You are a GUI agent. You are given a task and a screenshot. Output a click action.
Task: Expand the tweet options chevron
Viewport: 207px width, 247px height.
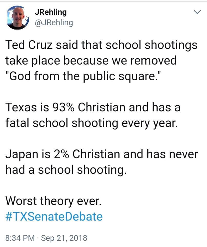[197, 12]
